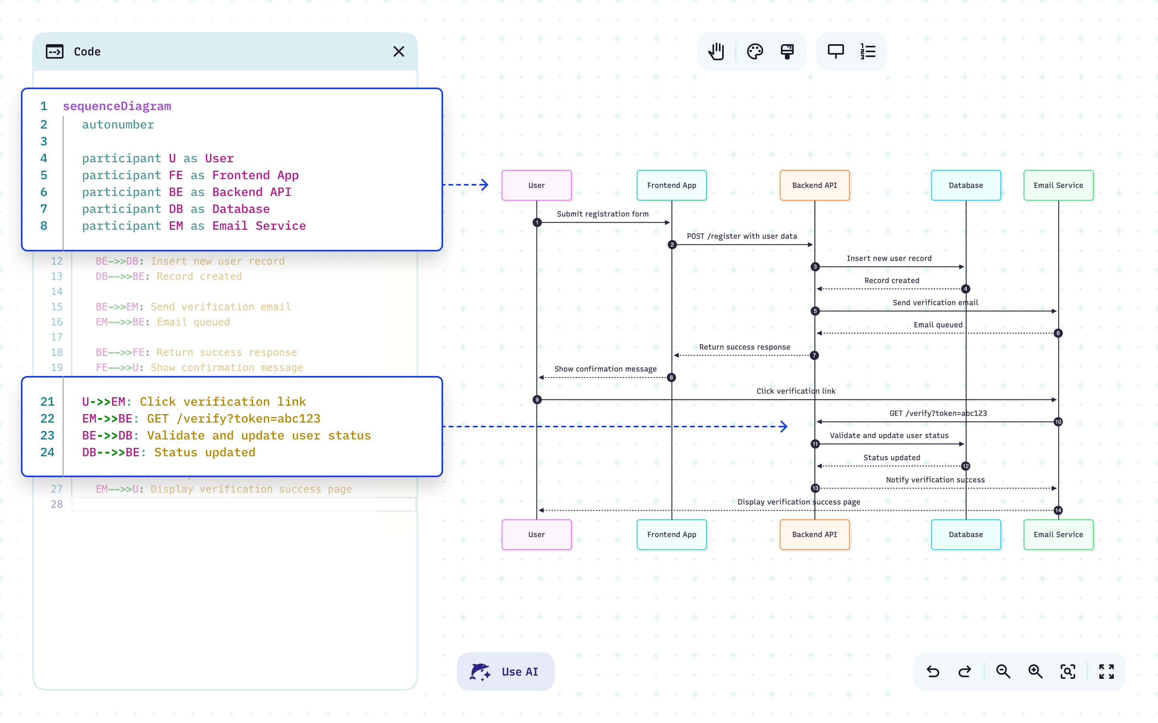Select the pan hand tool

tap(715, 51)
